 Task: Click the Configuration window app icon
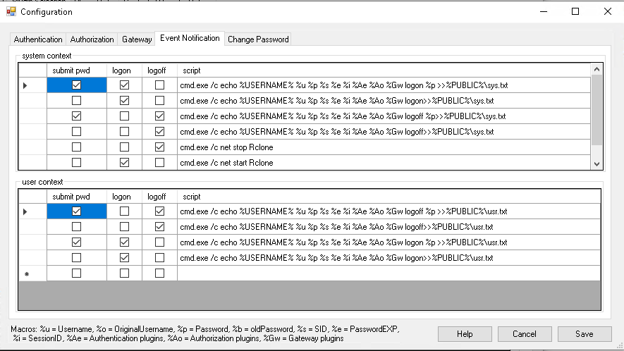tap(11, 11)
